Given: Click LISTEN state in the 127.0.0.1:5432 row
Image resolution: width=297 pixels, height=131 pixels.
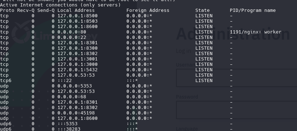Looking at the screenshot, I should tap(204, 70).
